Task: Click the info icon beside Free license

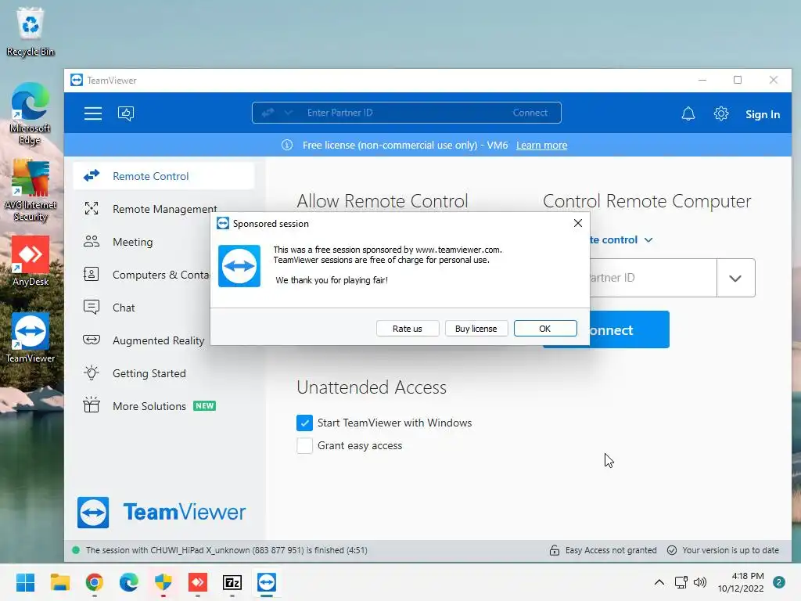Action: pos(287,145)
